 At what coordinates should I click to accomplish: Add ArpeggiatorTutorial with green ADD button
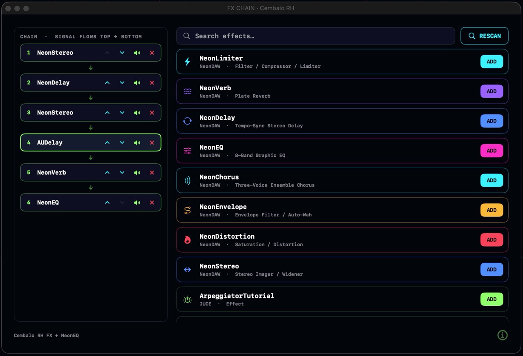[x=492, y=299]
